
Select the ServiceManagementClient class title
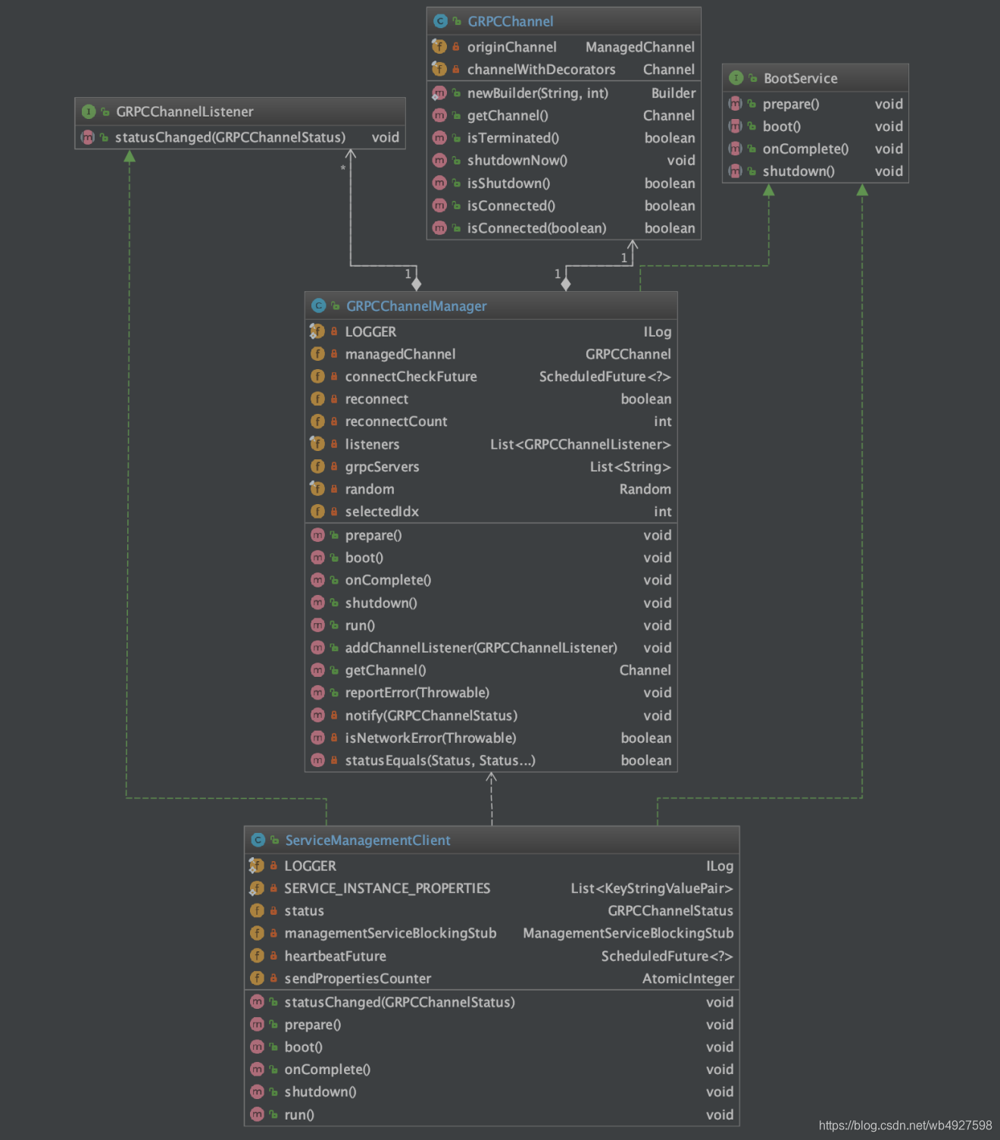pos(367,840)
